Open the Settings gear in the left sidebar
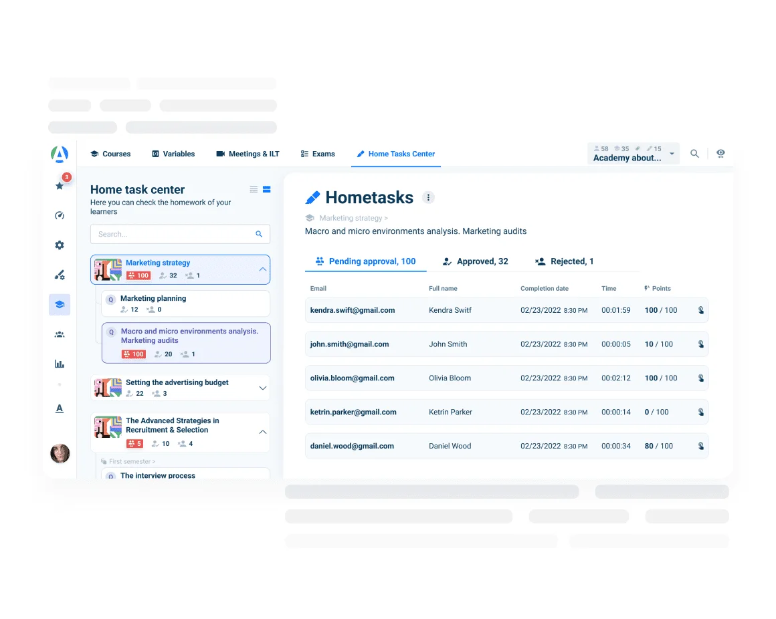 [59, 245]
